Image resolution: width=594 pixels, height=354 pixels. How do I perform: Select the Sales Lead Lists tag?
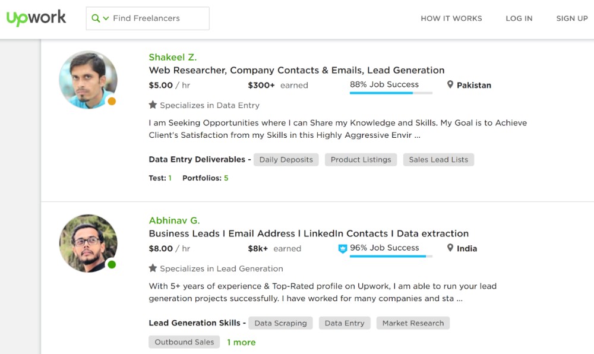coord(438,159)
